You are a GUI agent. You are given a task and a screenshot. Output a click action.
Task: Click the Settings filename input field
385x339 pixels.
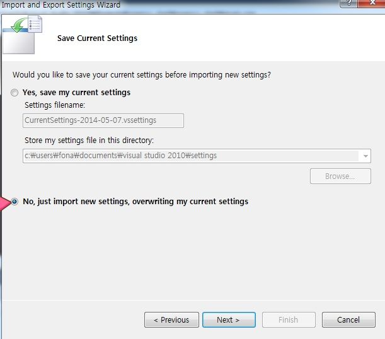point(103,120)
